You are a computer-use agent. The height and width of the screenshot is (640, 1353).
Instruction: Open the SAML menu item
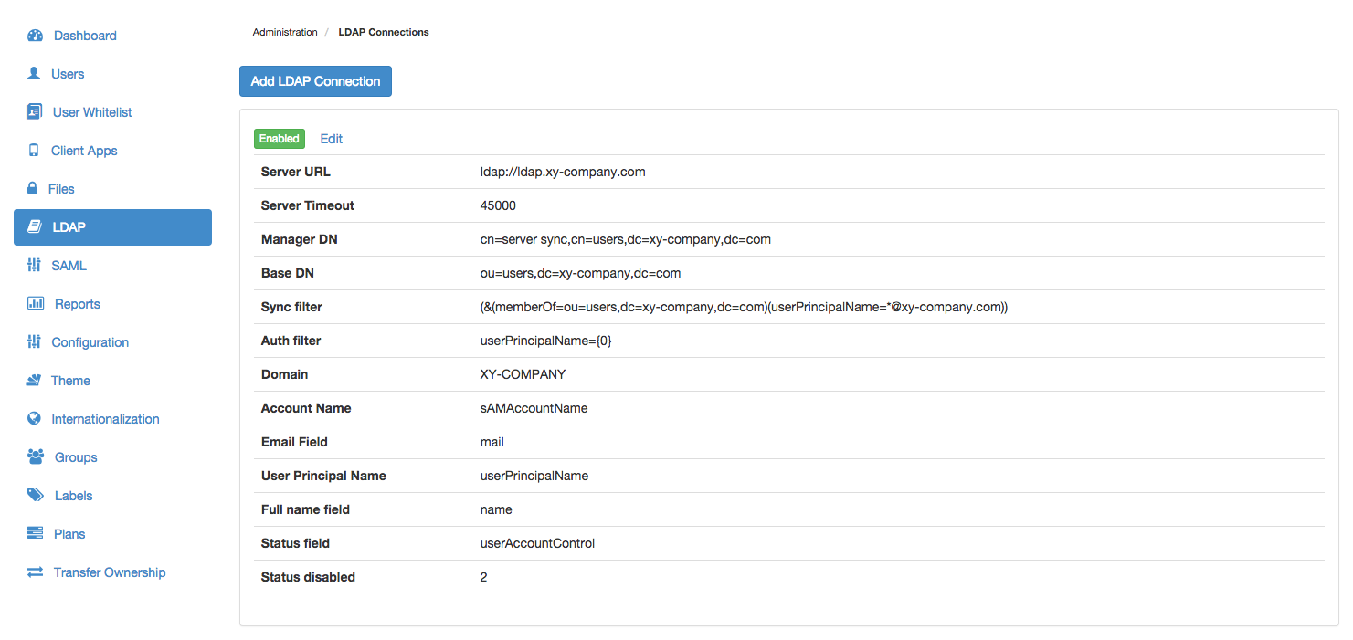[69, 266]
